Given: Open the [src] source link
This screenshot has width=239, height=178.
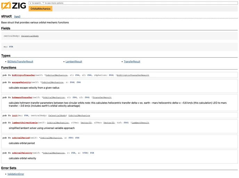Looking at the screenshot, I should (x=17, y=17).
